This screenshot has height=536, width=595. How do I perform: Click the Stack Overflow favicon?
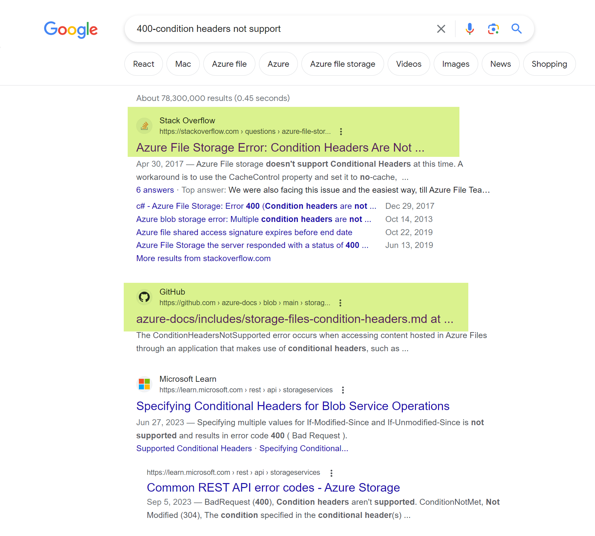pos(144,126)
